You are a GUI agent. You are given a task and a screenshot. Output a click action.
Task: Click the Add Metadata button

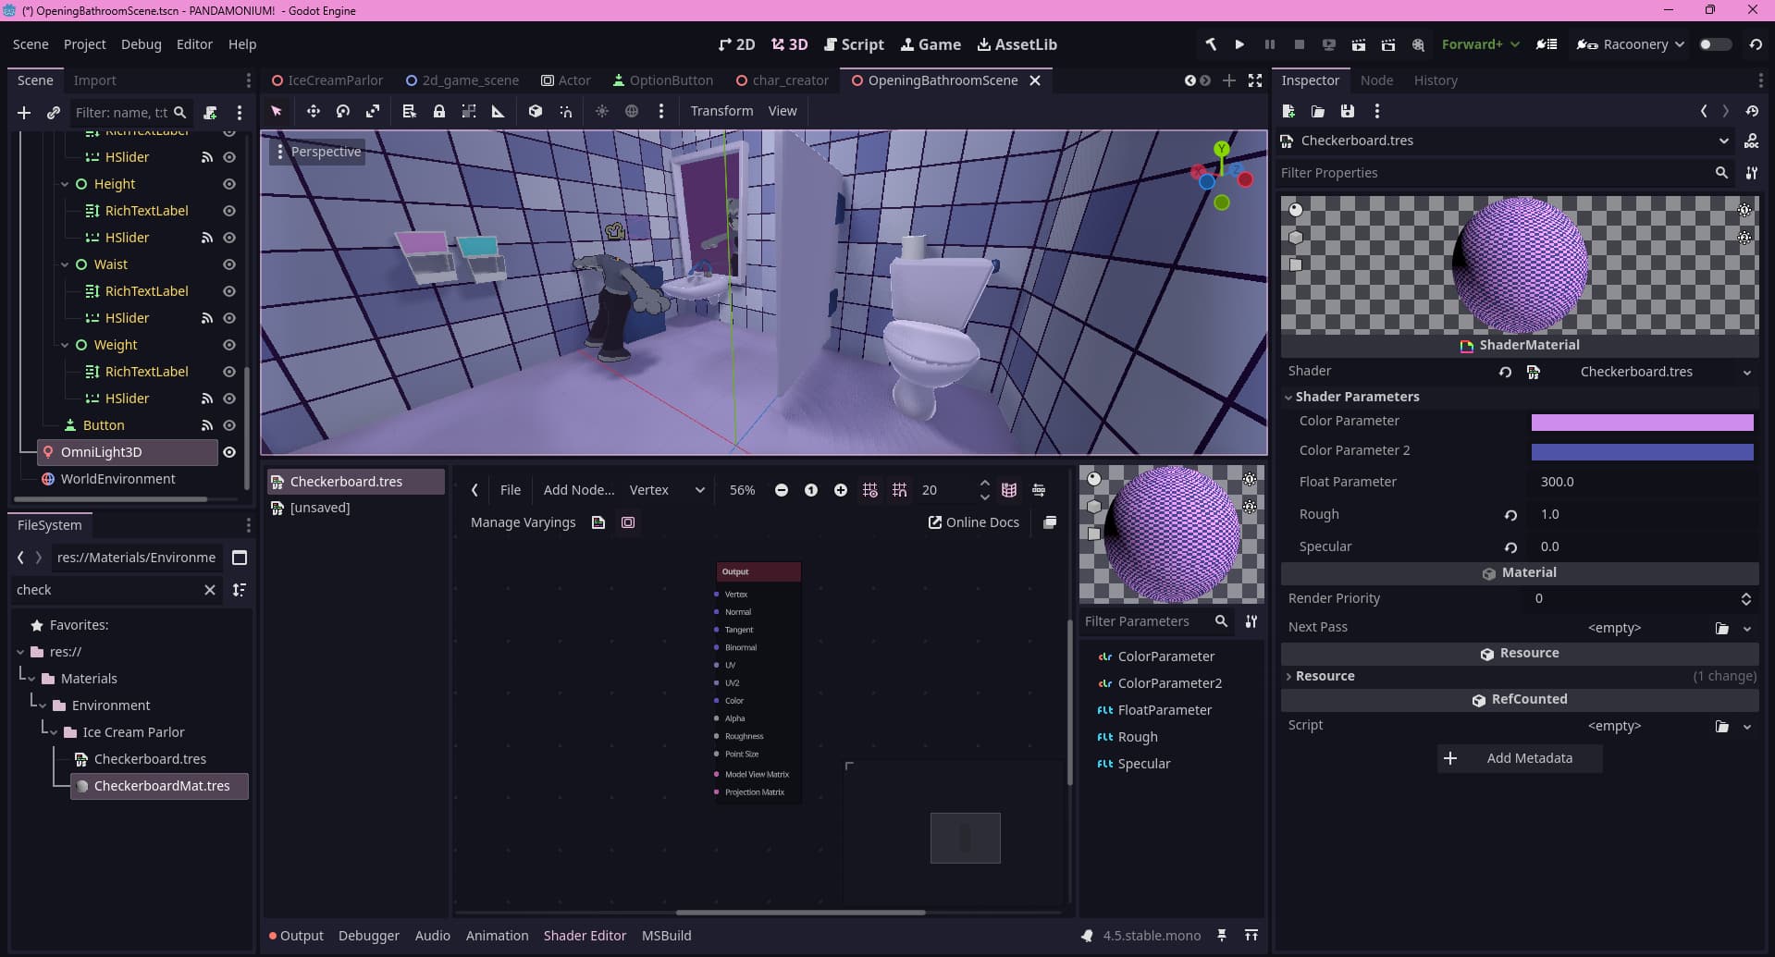(x=1520, y=758)
